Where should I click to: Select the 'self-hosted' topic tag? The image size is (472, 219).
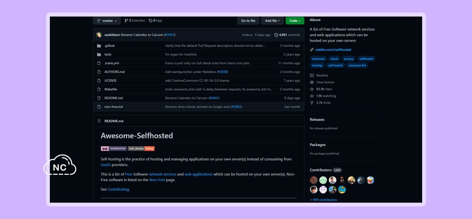[x=335, y=65]
